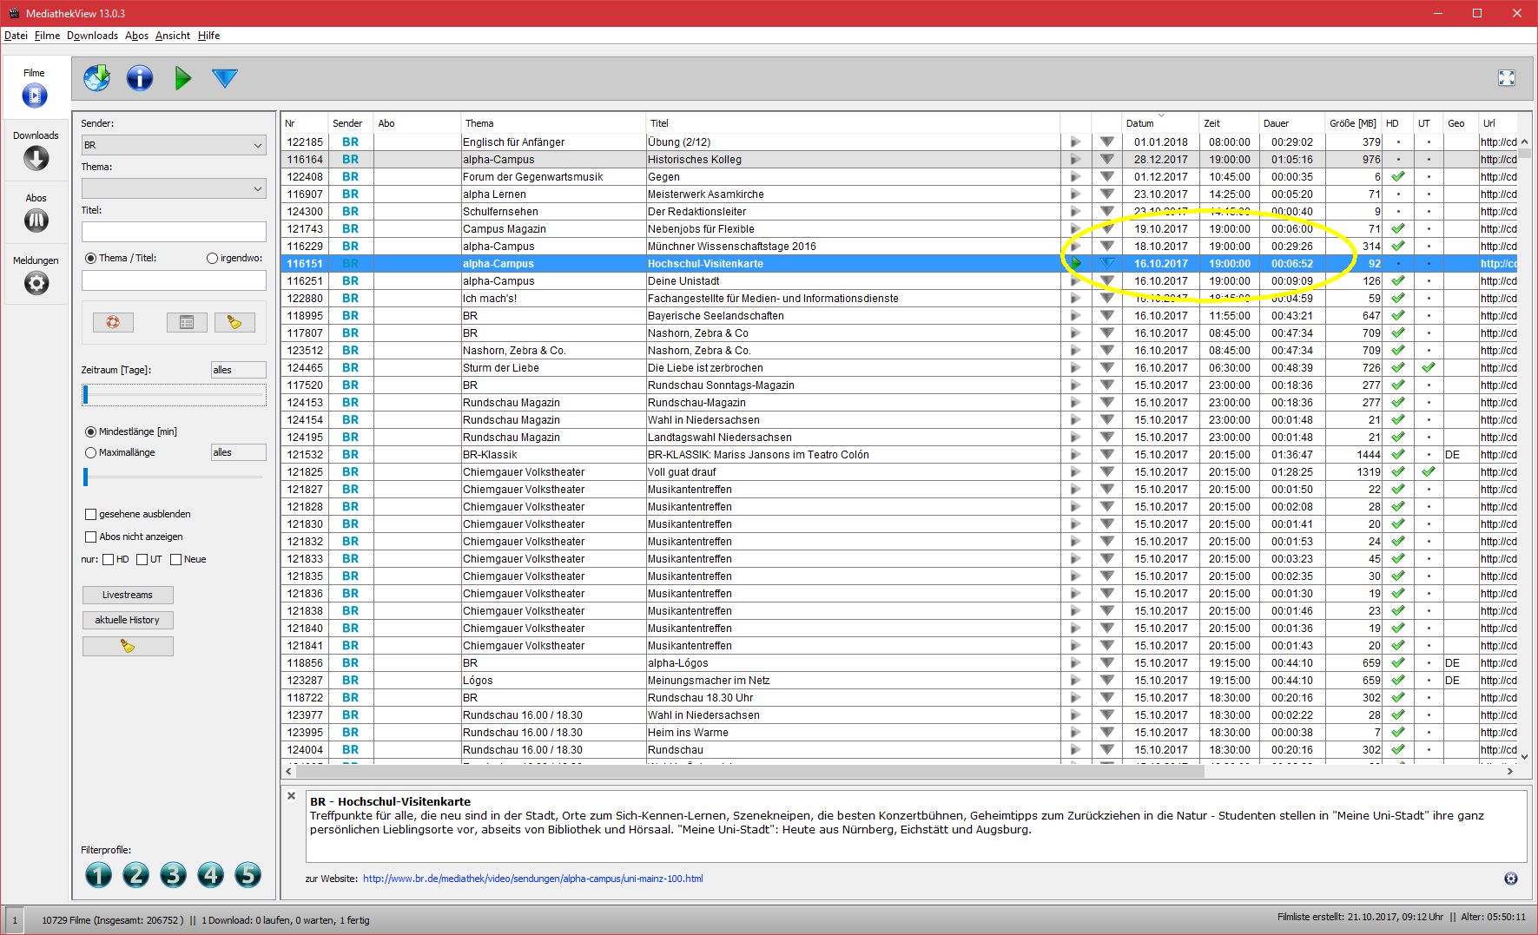Open the Downloads sidebar panel
This screenshot has width=1538, height=935.
click(36, 150)
